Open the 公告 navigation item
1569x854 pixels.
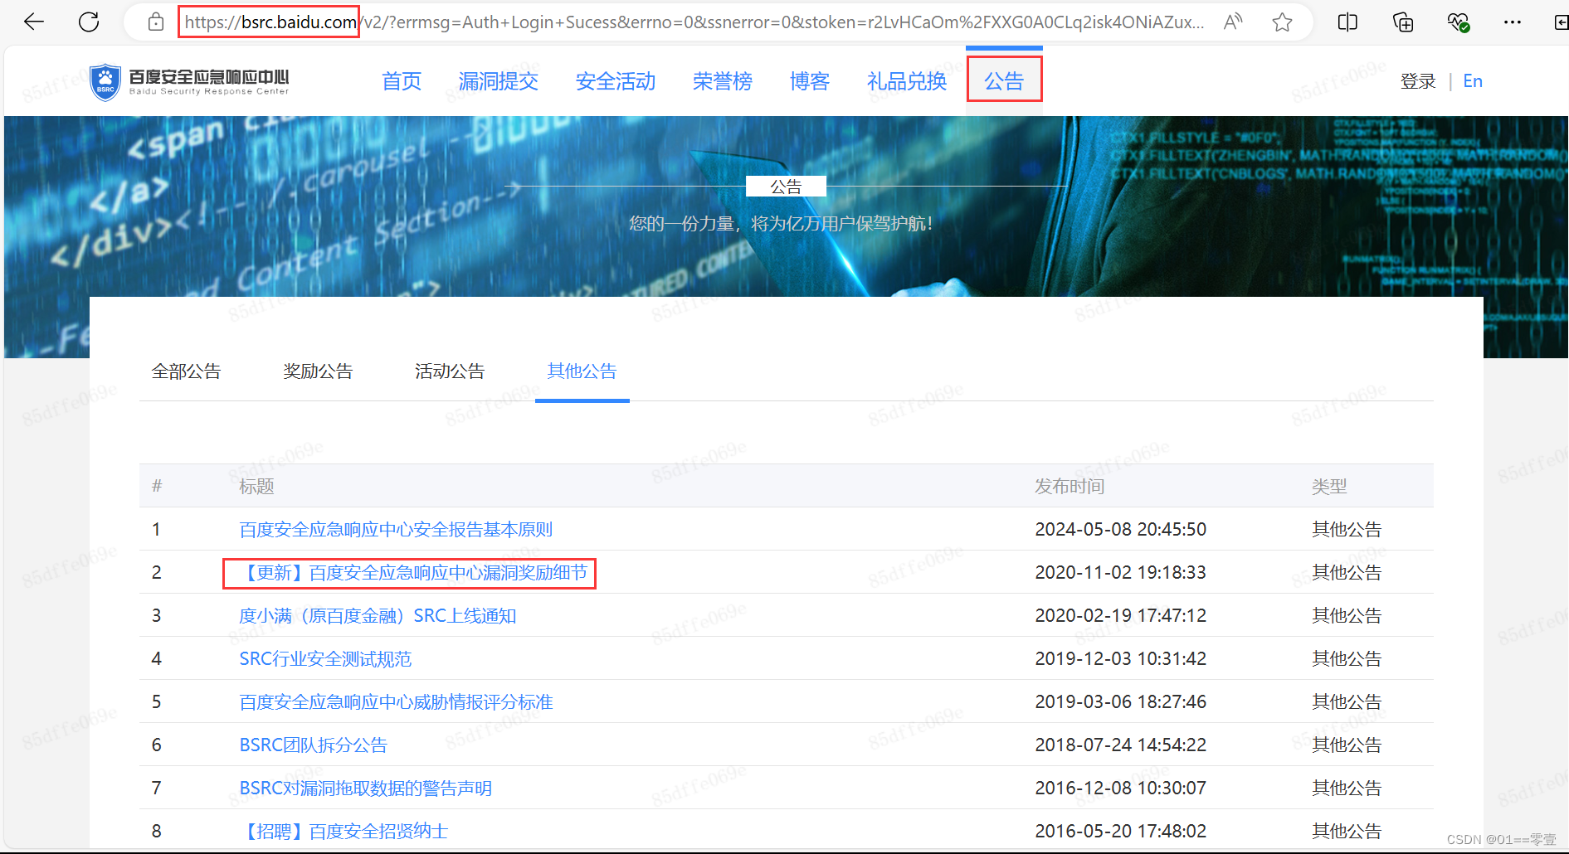click(x=1004, y=81)
